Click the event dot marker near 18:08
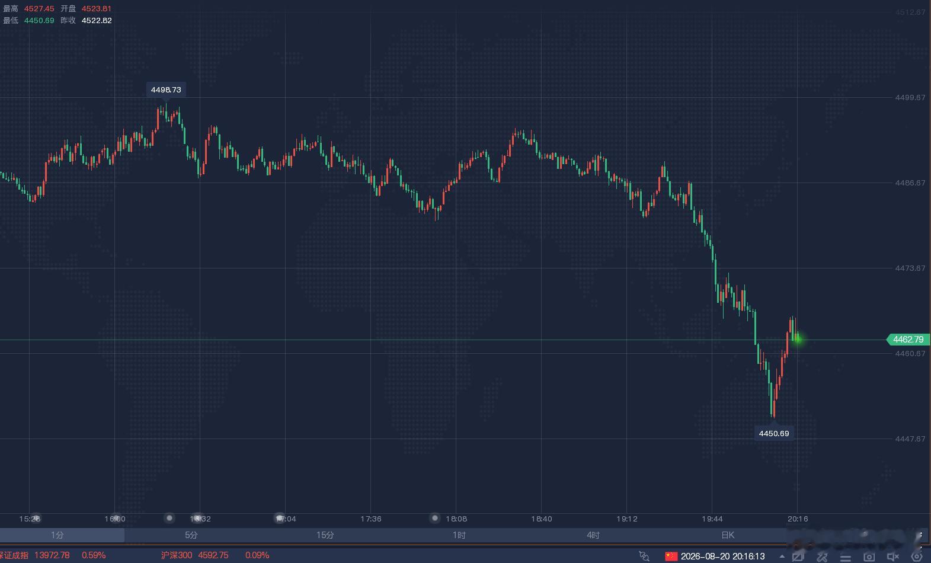The image size is (931, 563). coord(435,518)
